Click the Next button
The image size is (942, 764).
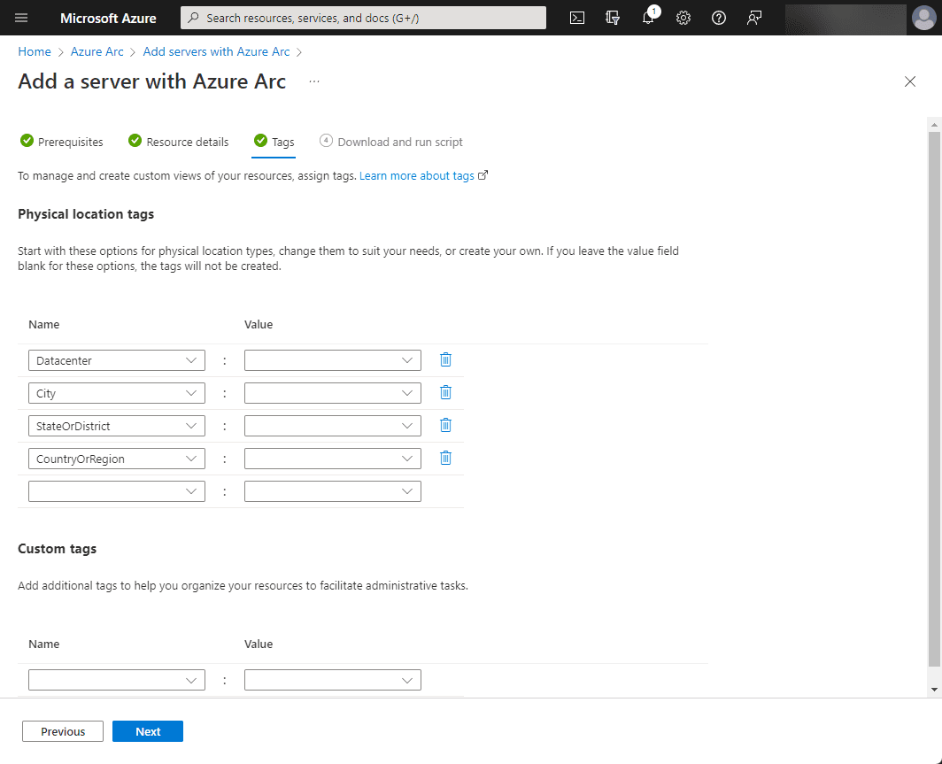coord(148,731)
